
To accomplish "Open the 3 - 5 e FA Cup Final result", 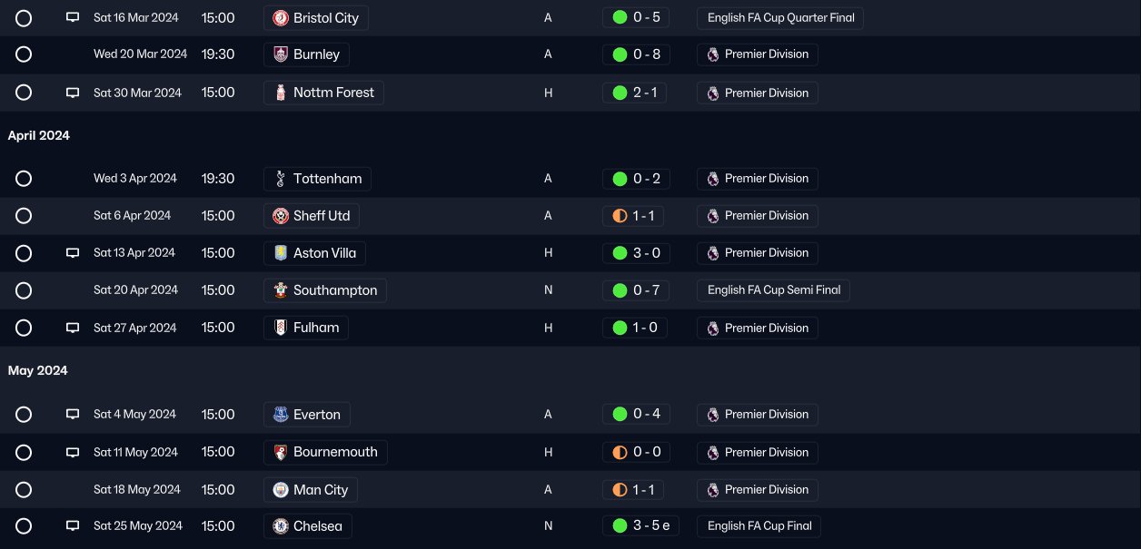I will tap(640, 526).
